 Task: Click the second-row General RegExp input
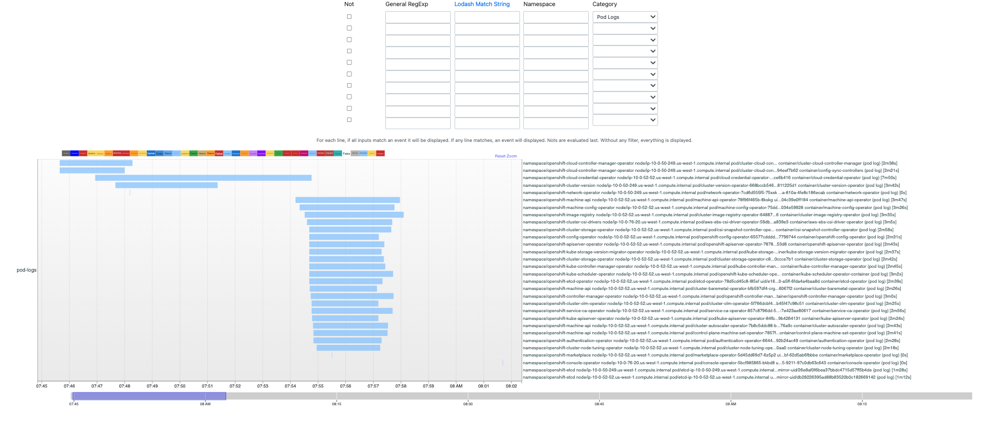tap(418, 29)
